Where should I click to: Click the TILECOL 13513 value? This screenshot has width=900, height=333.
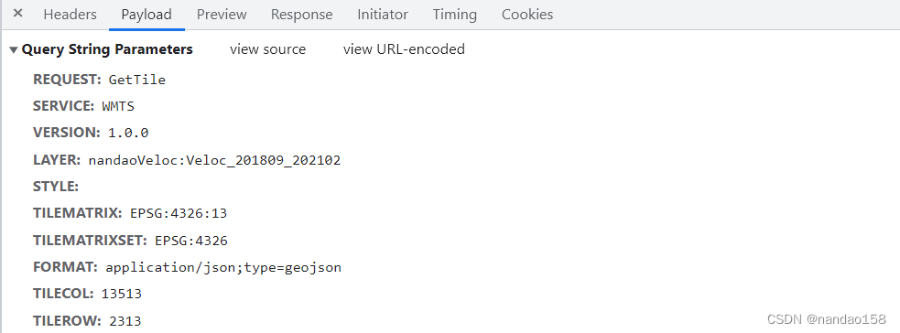121,294
